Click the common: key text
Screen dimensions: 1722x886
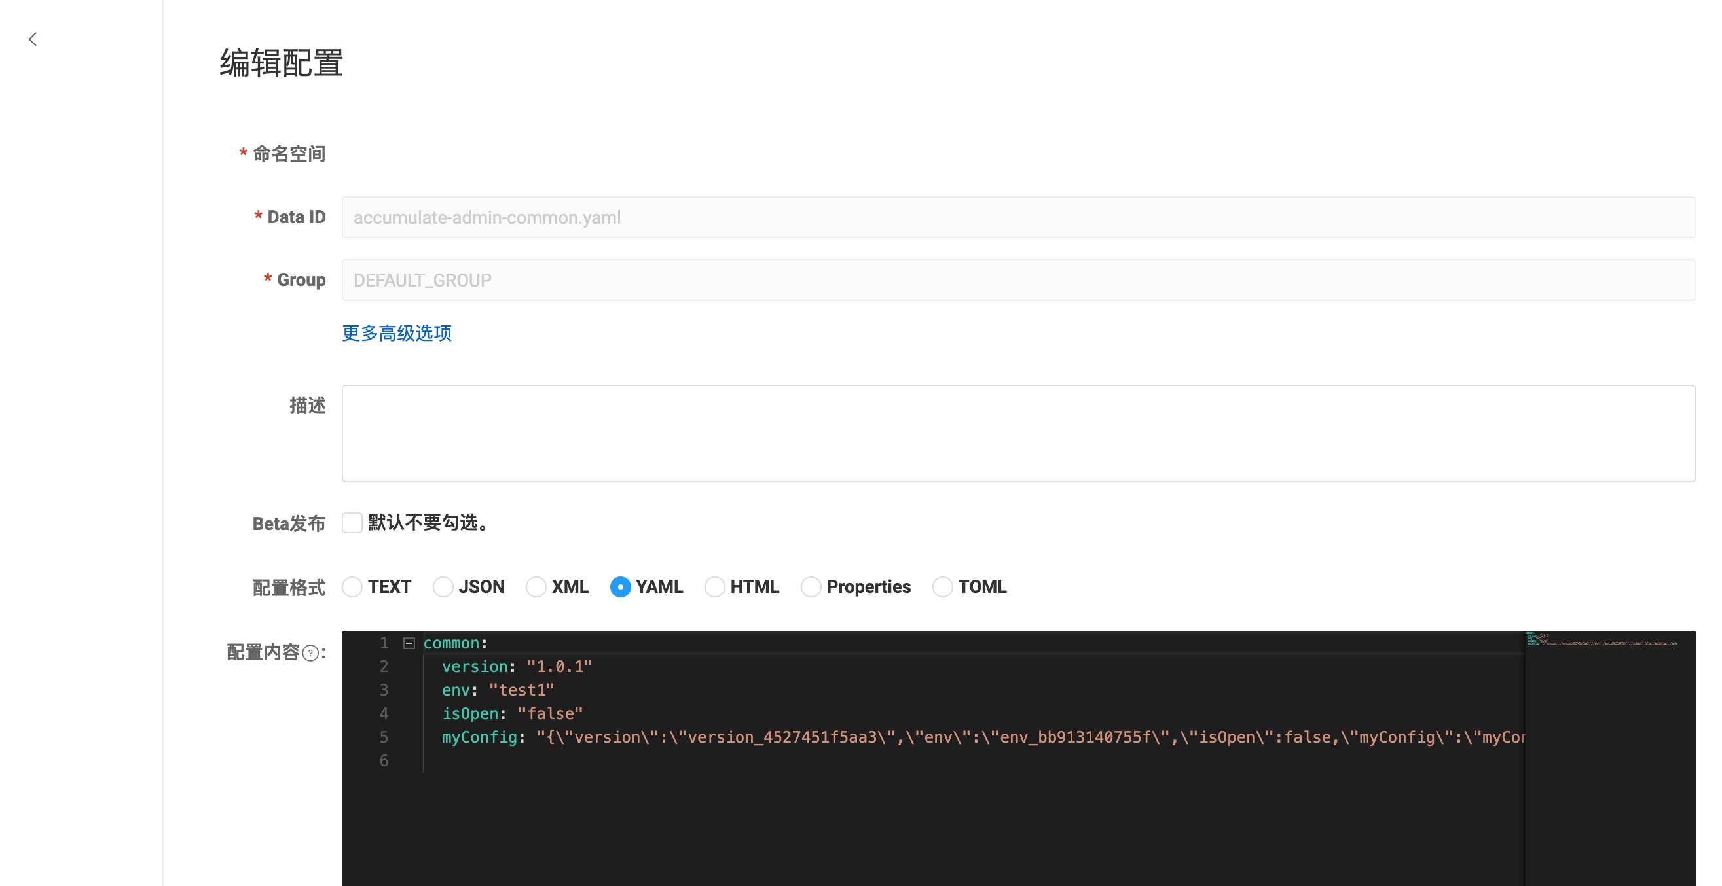point(456,643)
